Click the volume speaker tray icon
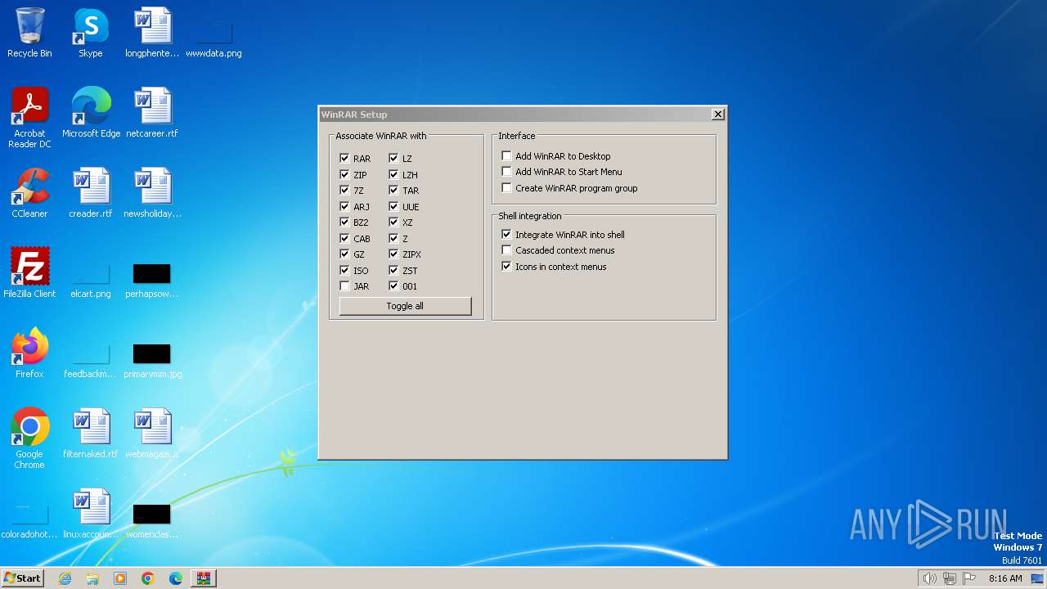 (x=929, y=578)
